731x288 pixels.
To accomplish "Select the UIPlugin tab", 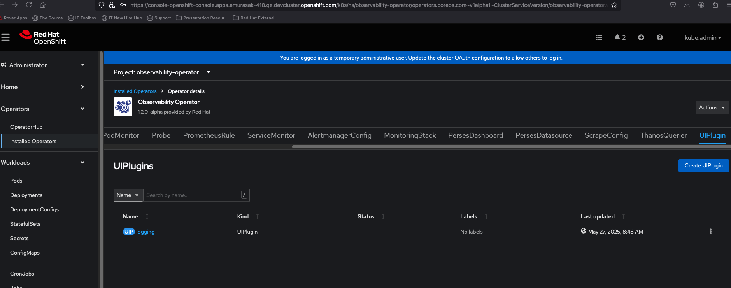I will (x=712, y=135).
